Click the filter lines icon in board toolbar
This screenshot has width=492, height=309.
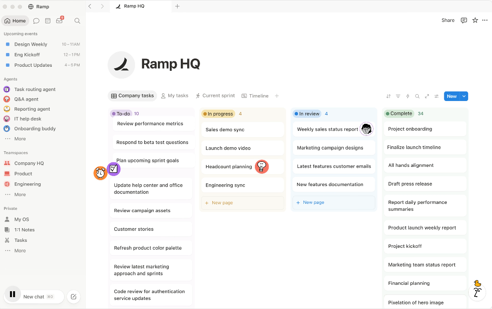point(398,96)
